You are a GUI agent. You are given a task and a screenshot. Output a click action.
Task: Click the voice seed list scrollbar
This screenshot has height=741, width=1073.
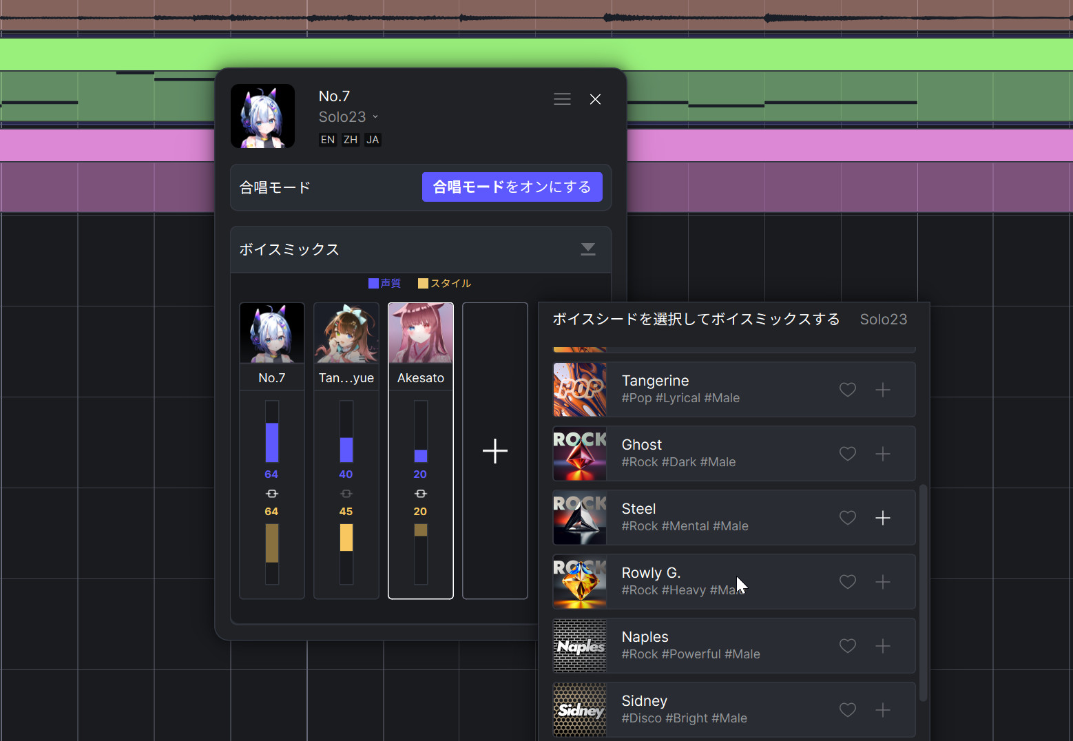(923, 592)
